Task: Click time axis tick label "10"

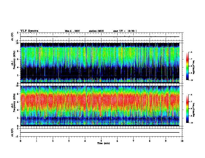Action: coord(182,141)
